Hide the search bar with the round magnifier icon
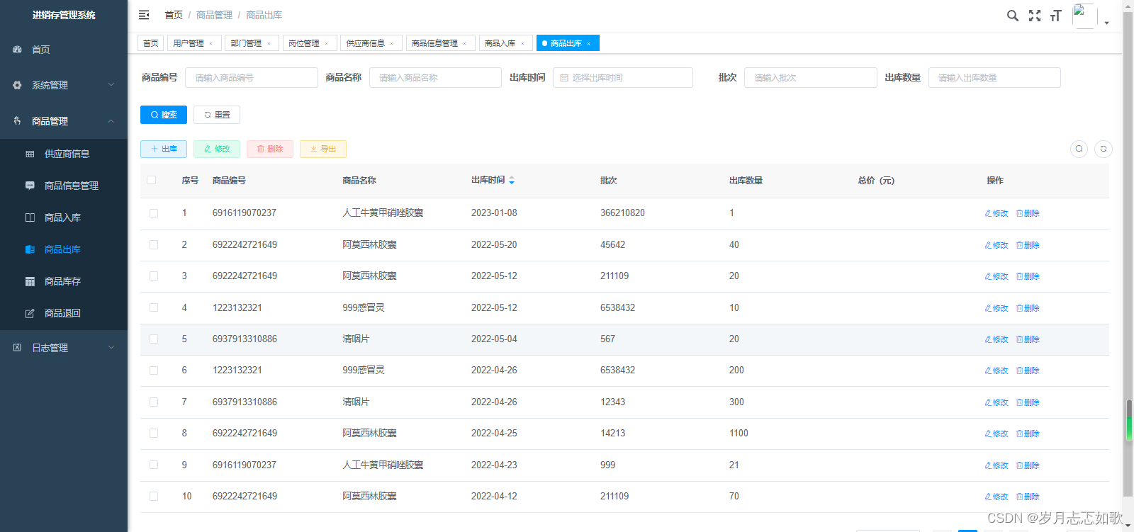Viewport: 1134px width, 532px height. click(x=1079, y=149)
